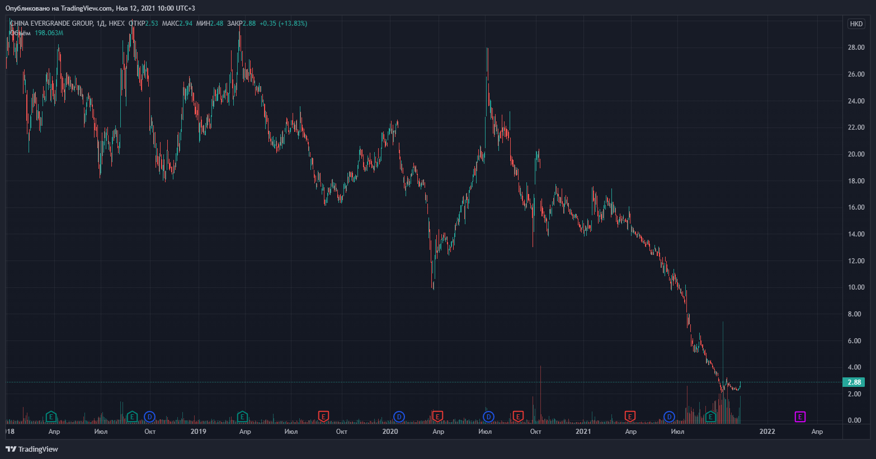
Task: Click the МИН 2.48 low value
Action: [210, 23]
